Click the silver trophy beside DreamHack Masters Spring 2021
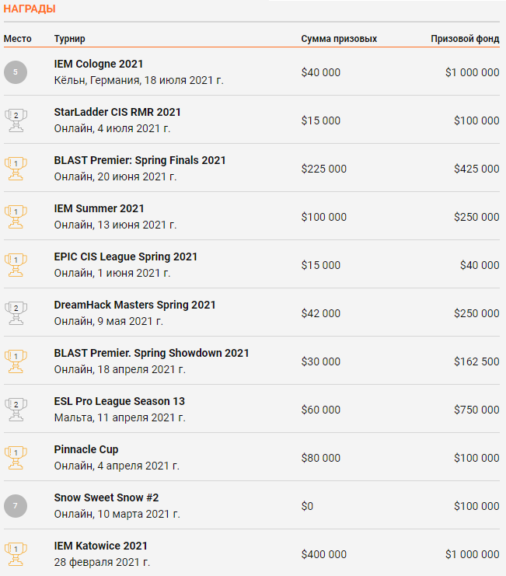Screen dimensions: 506x576 pos(16,312)
